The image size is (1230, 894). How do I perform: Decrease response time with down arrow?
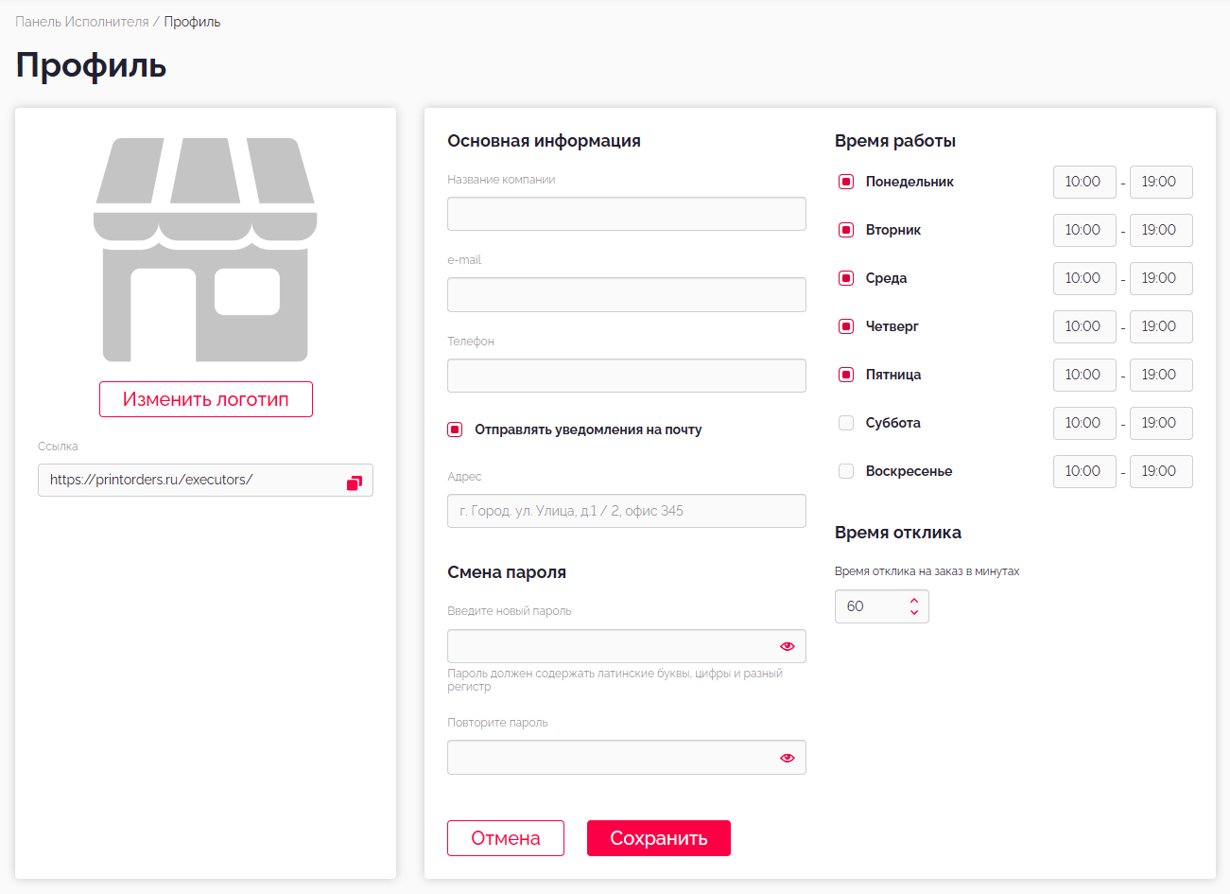(x=914, y=613)
